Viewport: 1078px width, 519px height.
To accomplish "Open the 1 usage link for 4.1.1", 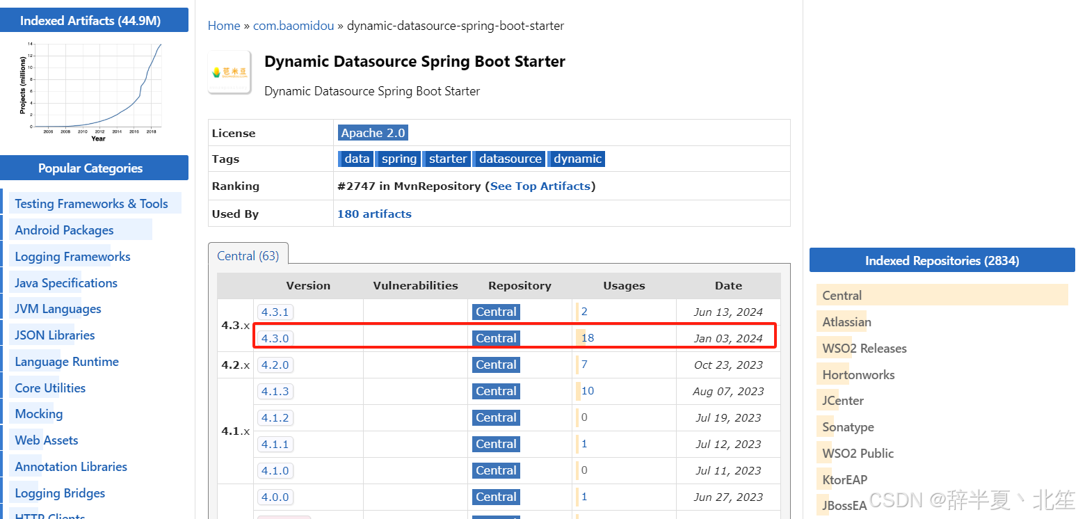I will pyautogui.click(x=584, y=444).
